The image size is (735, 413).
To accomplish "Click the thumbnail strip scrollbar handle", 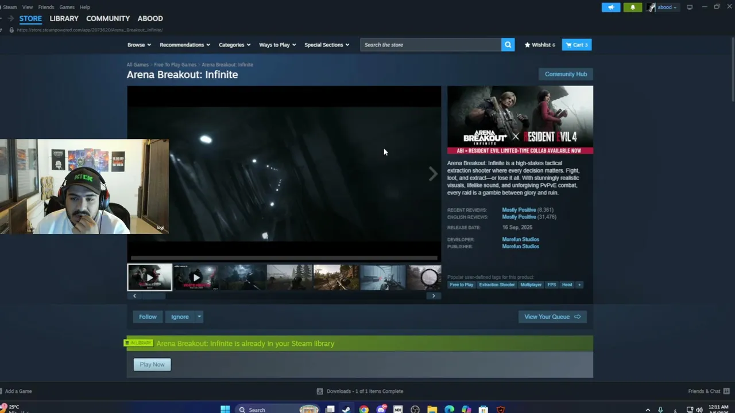I will point(154,296).
